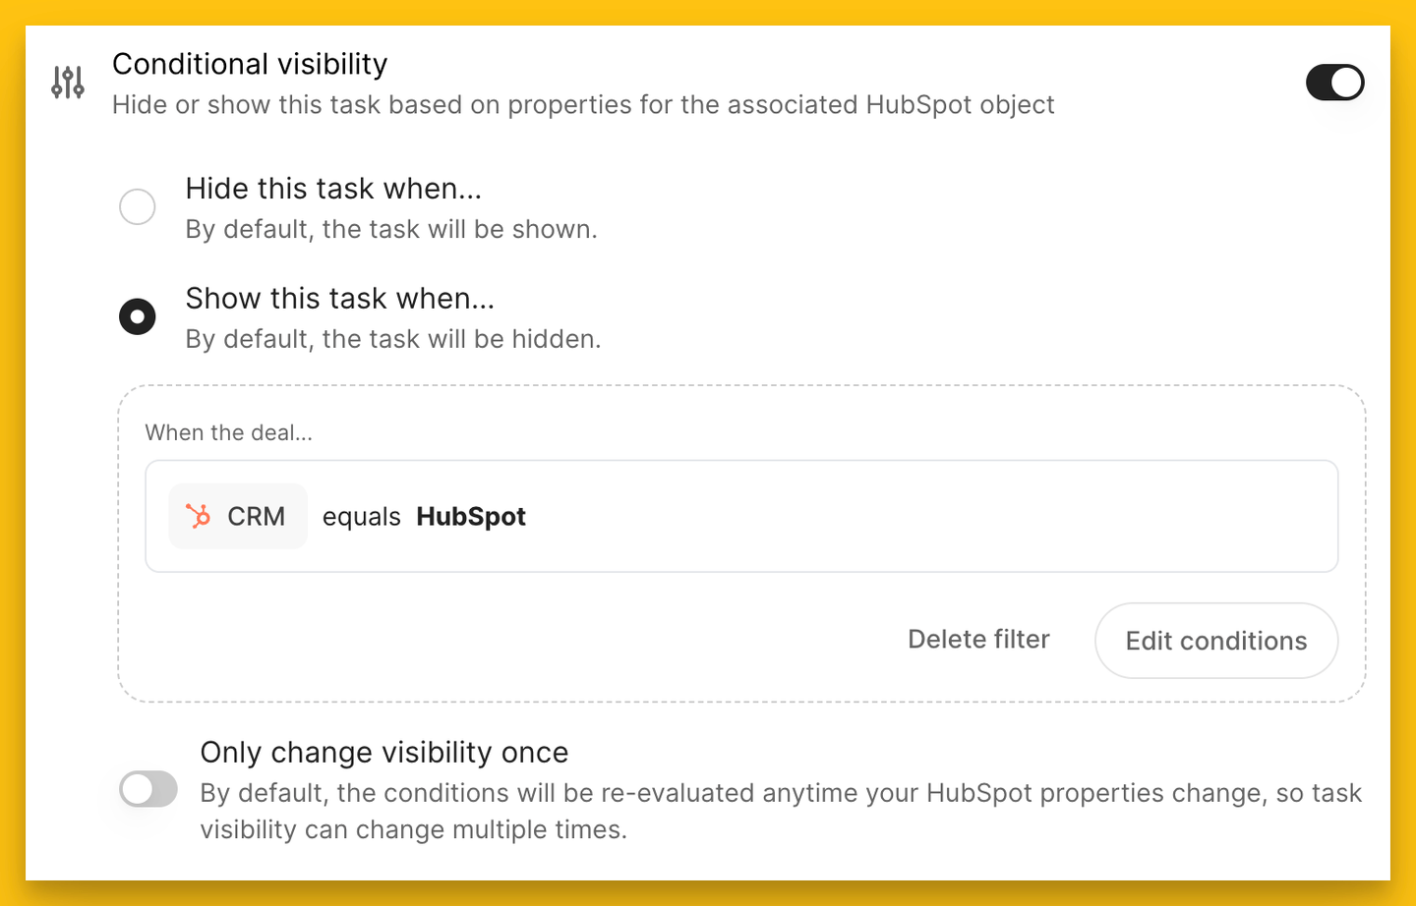Click the HubSpot object description under the heading
Image resolution: width=1416 pixels, height=906 pixels.
pos(583,105)
